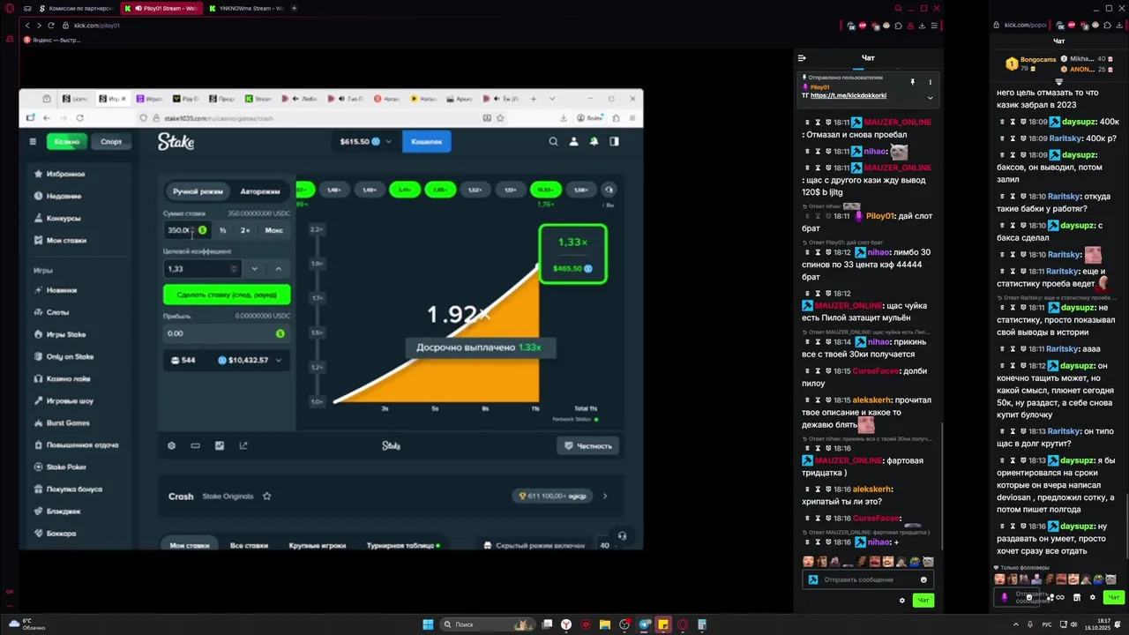The width and height of the screenshot is (1129, 635).
Task: Open the 611 100,00× winner chevron
Action: click(x=604, y=496)
